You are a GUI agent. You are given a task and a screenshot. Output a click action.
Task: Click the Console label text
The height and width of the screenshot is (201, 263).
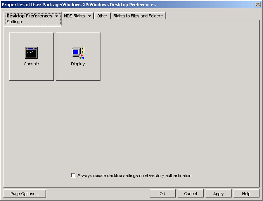click(x=31, y=64)
